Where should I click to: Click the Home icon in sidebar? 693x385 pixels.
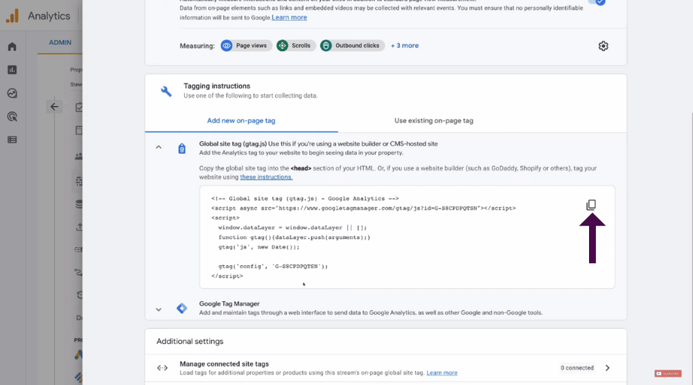coord(12,47)
